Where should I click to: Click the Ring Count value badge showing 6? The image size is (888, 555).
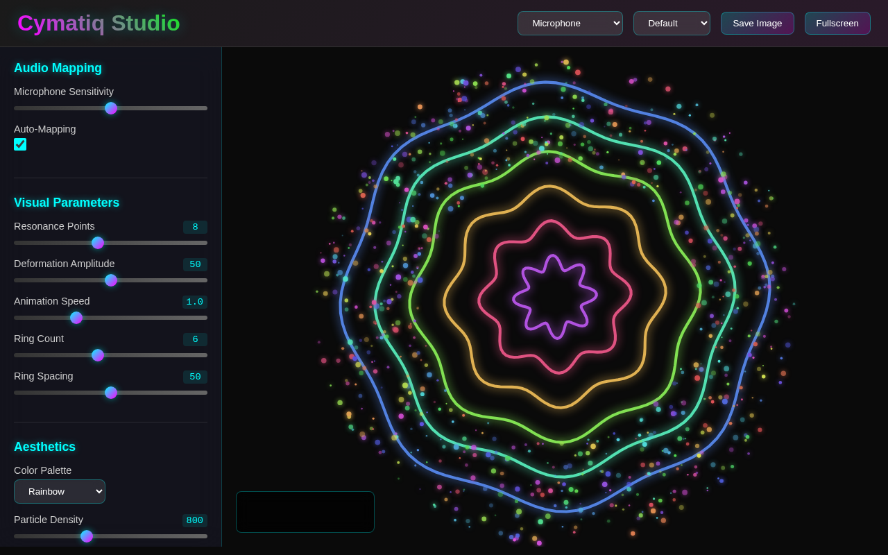[x=195, y=339]
